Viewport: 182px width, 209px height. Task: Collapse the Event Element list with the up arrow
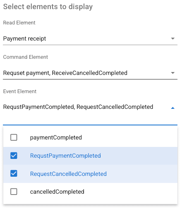pyautogui.click(x=172, y=108)
